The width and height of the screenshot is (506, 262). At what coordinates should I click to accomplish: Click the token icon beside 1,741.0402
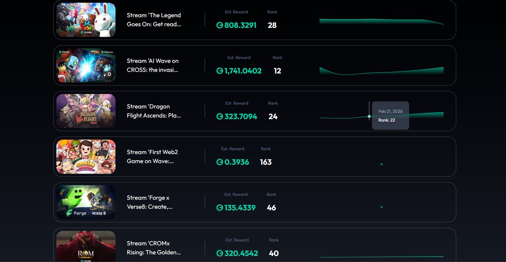pos(219,71)
